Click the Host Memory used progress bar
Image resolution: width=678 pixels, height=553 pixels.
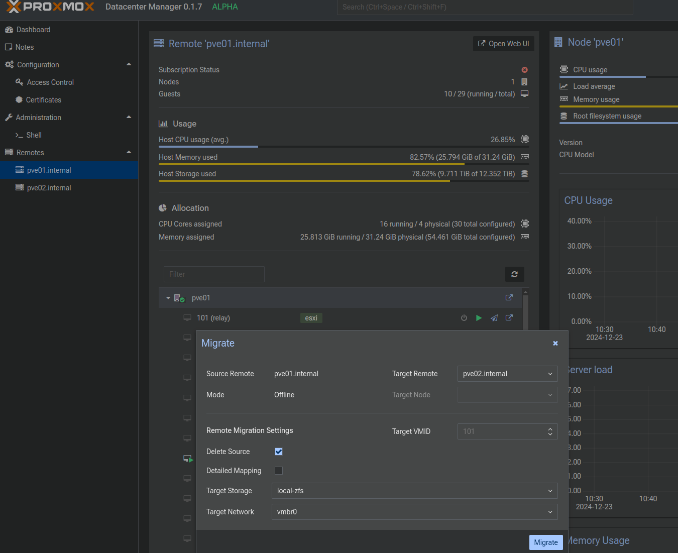[344, 164]
